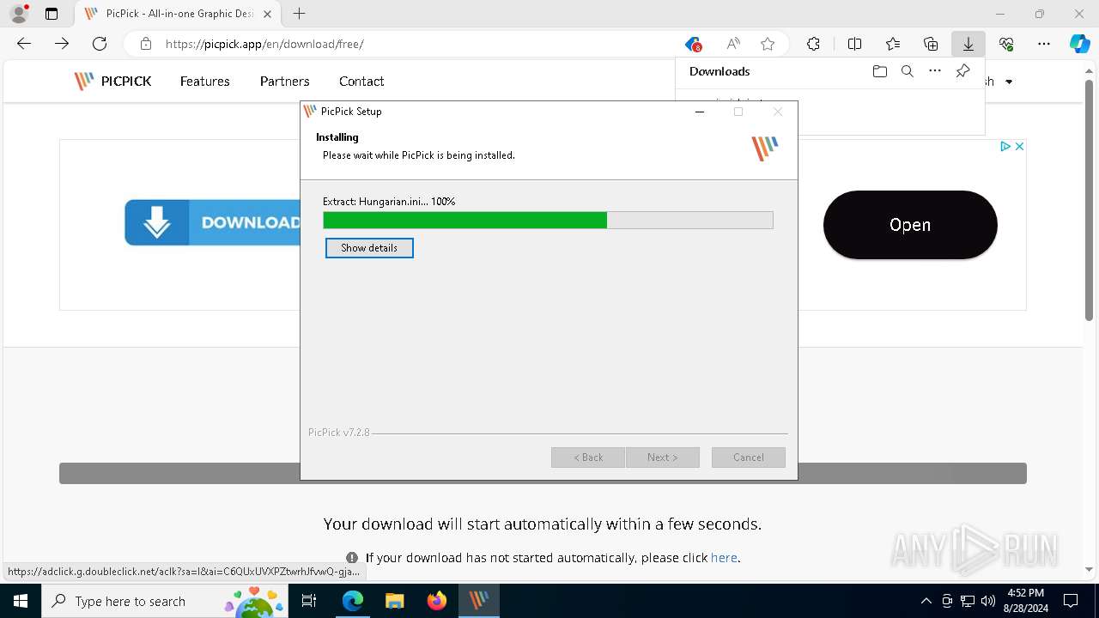View site information lock icon
Viewport: 1099px width, 618px height.
pos(146,44)
